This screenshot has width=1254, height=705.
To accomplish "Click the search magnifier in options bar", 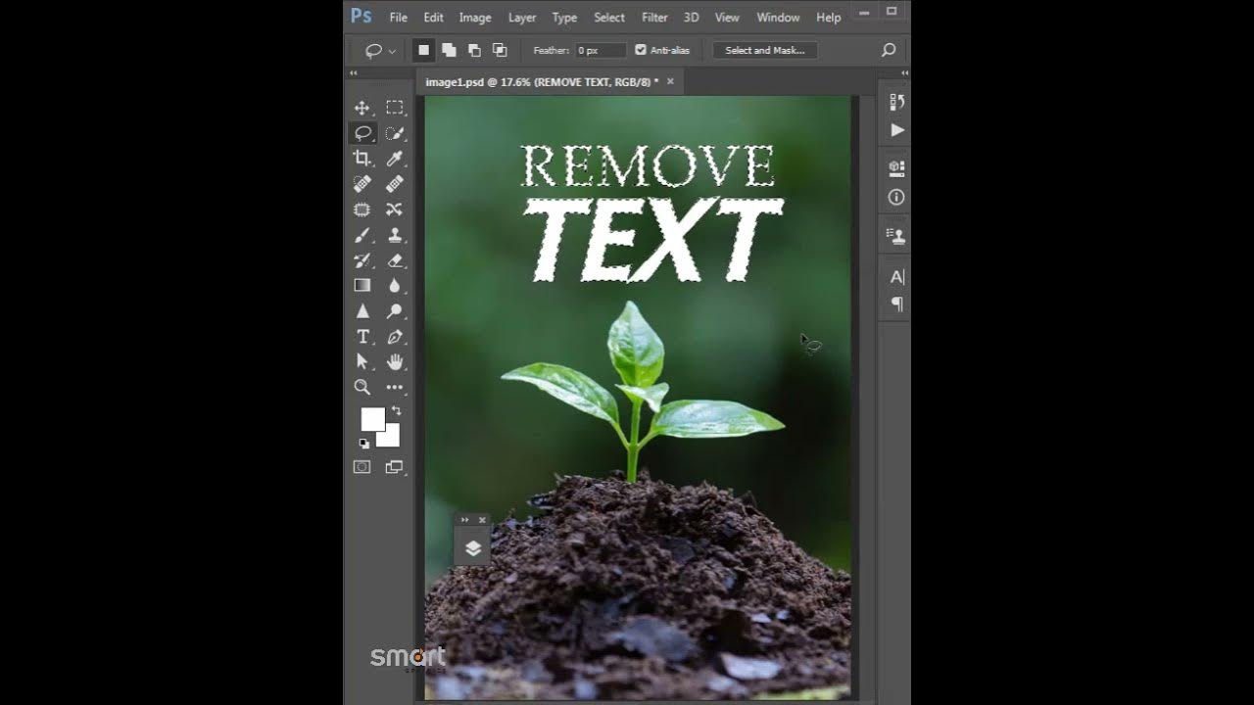I will (889, 50).
